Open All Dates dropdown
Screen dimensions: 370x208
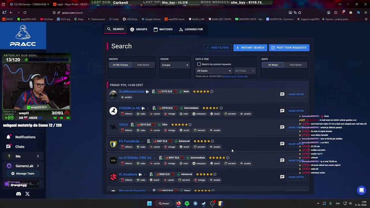click(214, 71)
